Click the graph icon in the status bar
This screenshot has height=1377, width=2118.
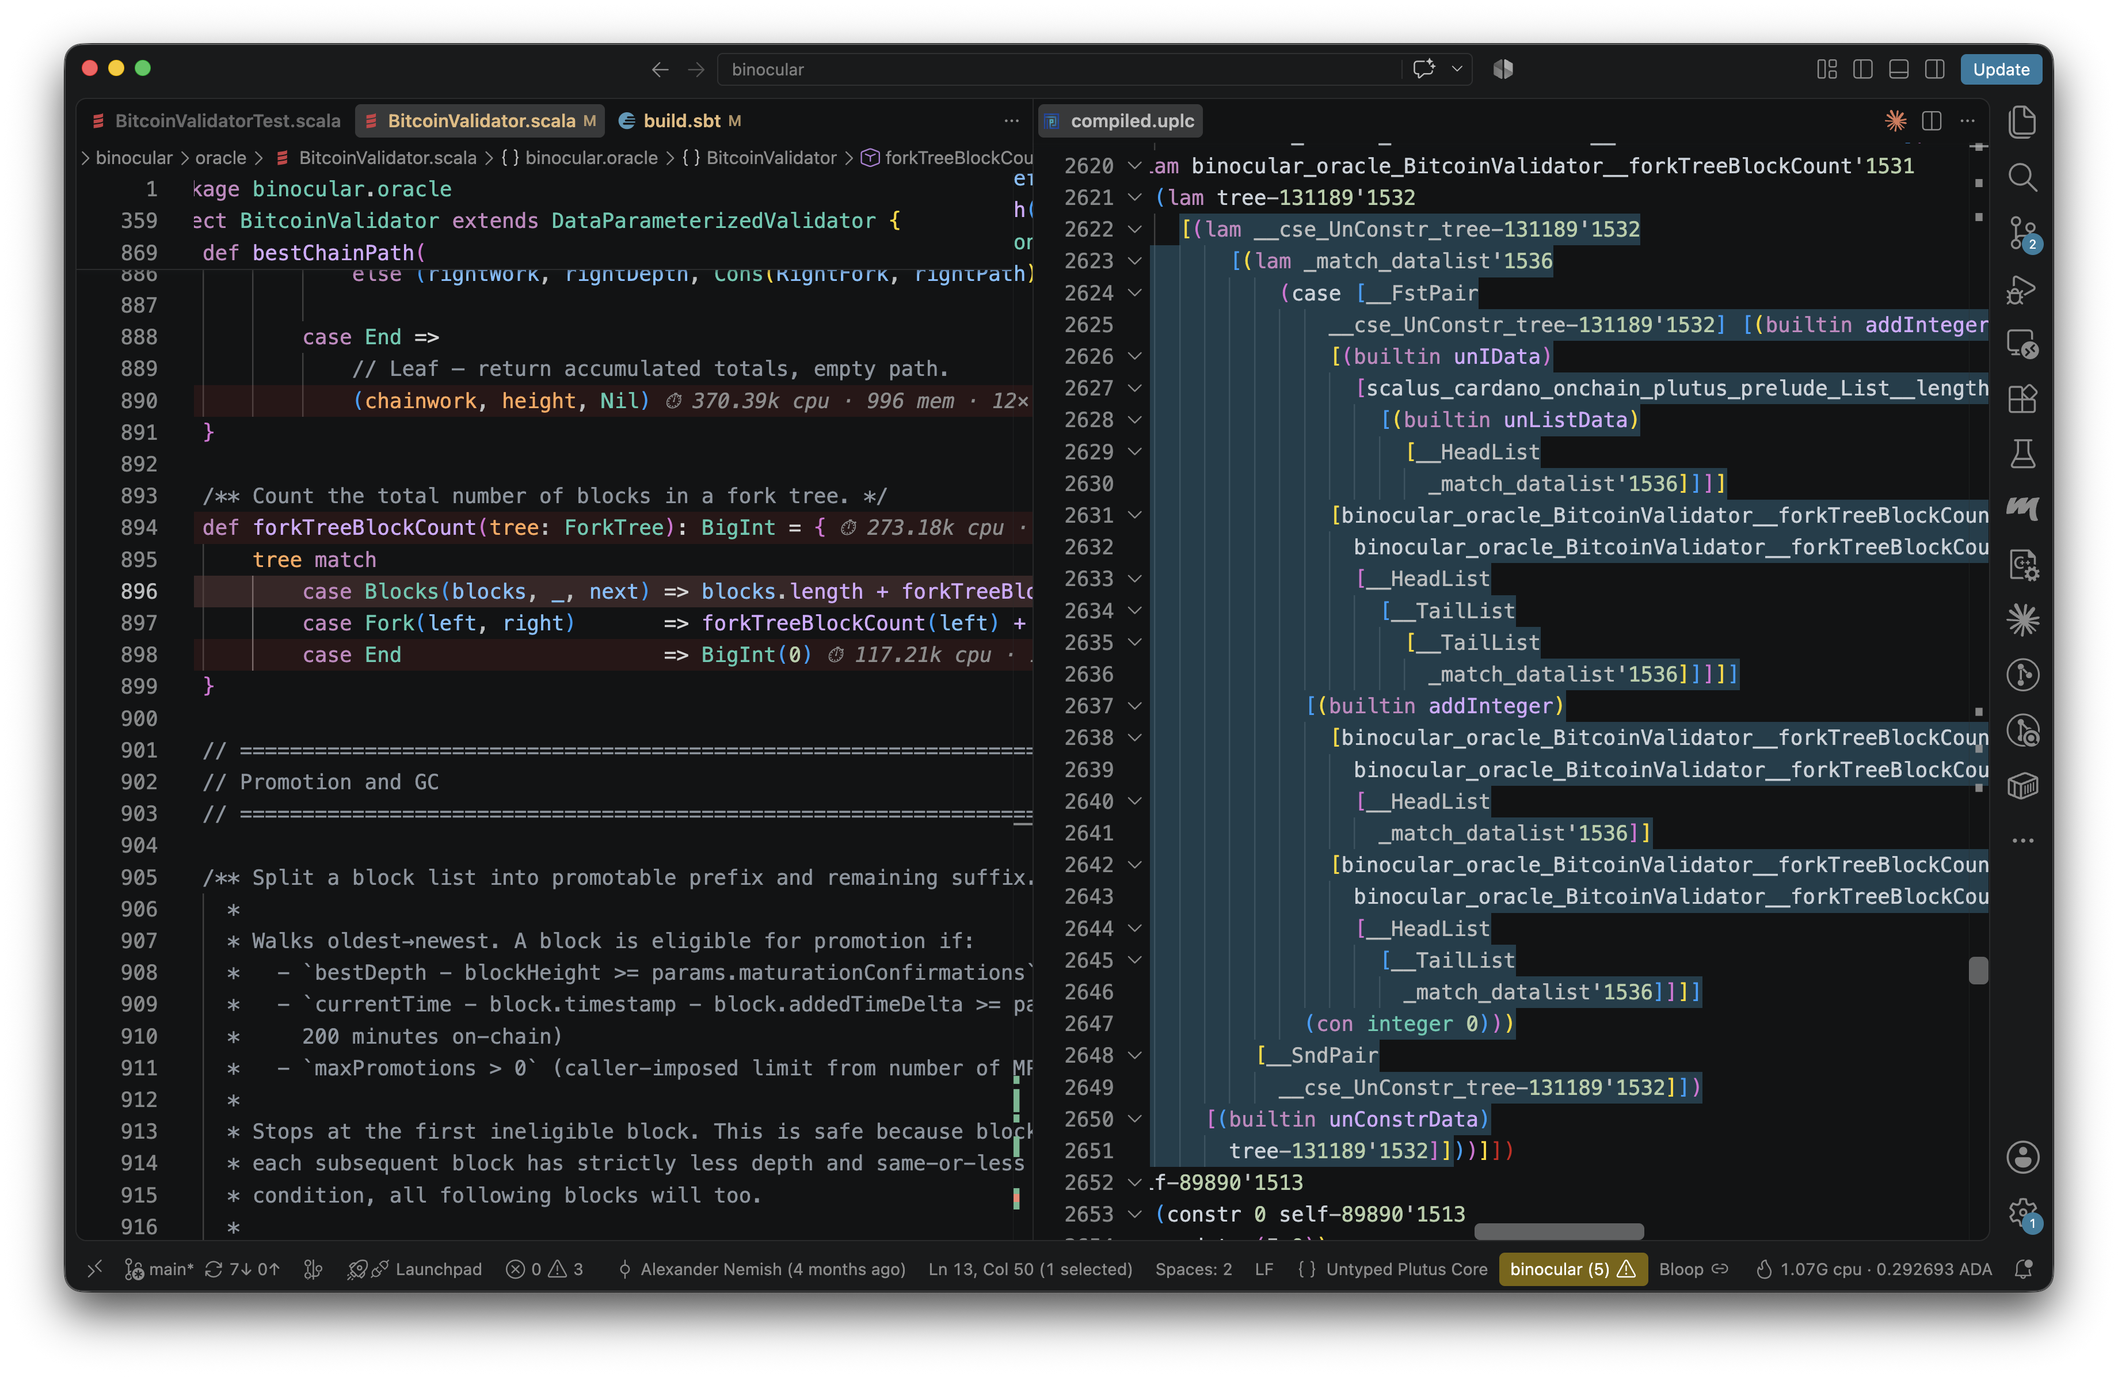coord(313,1268)
